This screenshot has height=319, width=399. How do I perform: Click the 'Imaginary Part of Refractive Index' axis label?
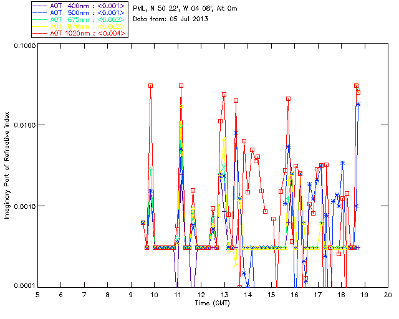click(7, 165)
